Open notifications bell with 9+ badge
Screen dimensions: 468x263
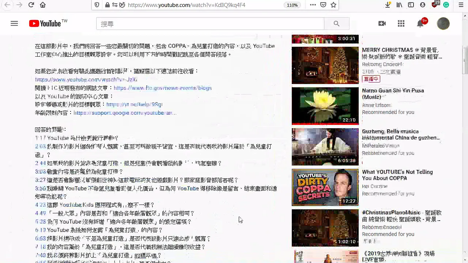(421, 23)
